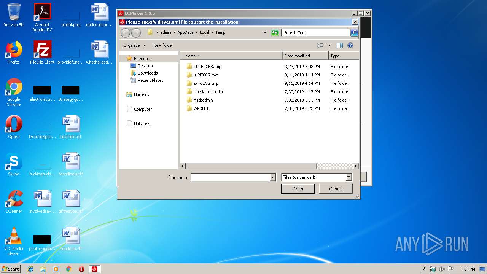Go to Downloads in the navigation pane

(144, 73)
